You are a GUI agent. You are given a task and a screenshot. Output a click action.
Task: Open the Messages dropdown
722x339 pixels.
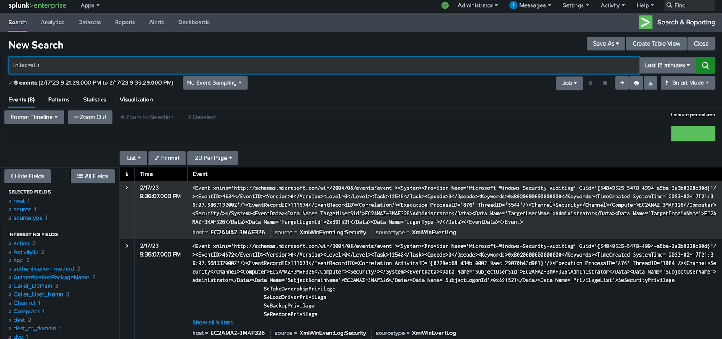pos(535,5)
